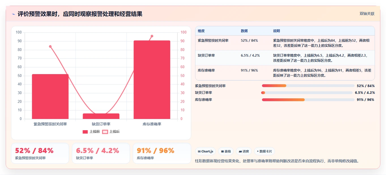Click the table description mentioning 两者相差2.3
Screen dimensions: 386x175
pos(321,58)
